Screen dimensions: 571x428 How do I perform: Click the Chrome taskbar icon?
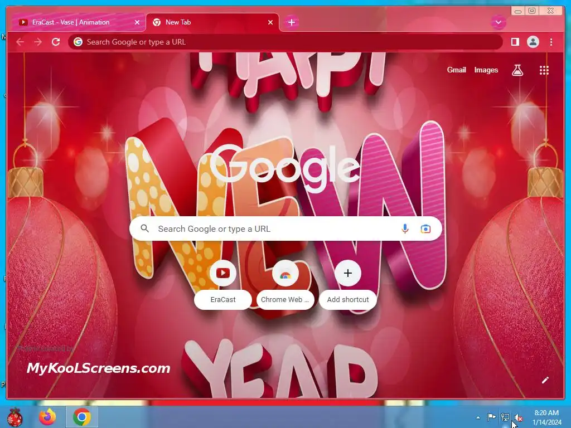tap(82, 417)
